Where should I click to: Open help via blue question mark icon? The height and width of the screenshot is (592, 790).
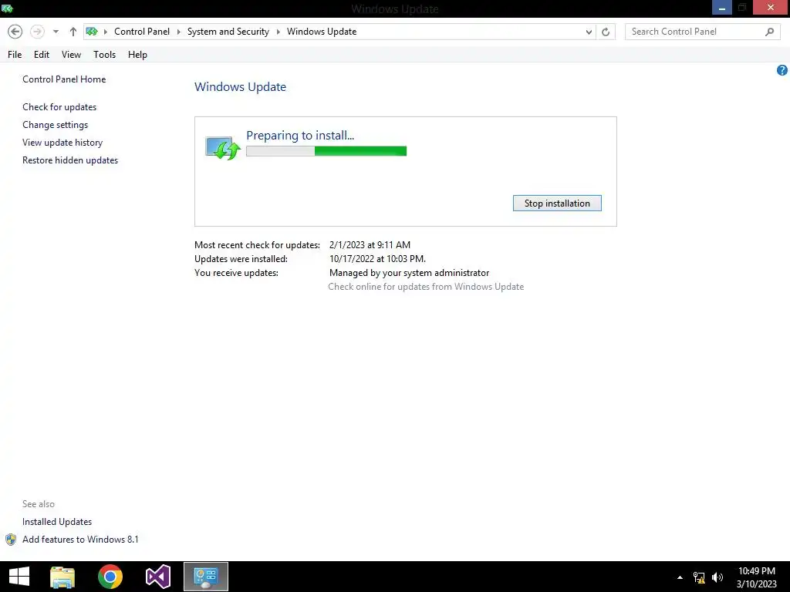tap(782, 70)
